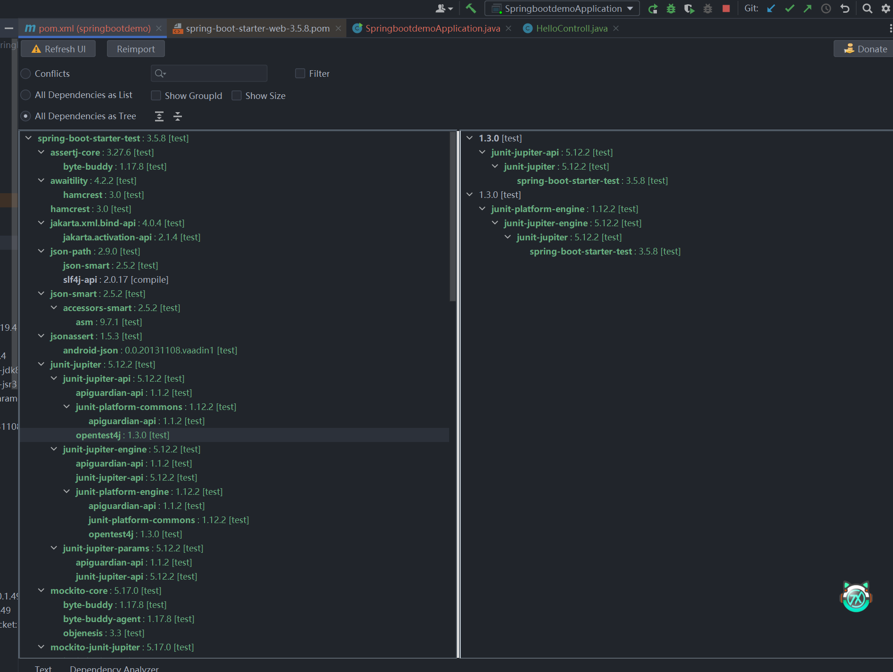Image resolution: width=893 pixels, height=672 pixels.
Task: Click the floating cat assistant icon
Action: [x=856, y=597]
